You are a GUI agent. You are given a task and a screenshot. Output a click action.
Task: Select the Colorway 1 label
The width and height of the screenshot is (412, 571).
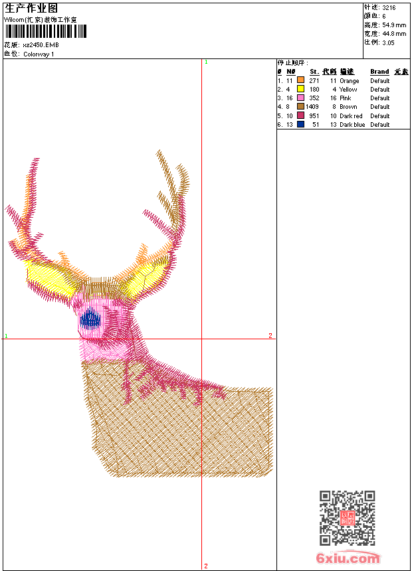pos(39,54)
